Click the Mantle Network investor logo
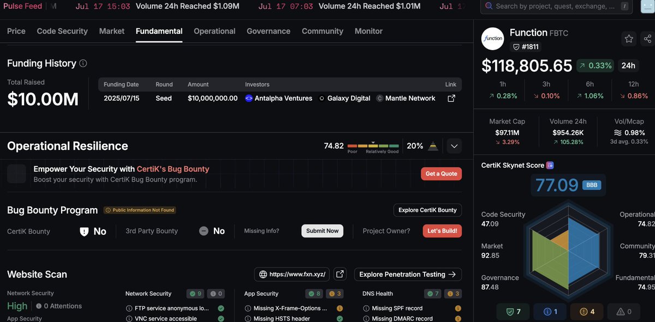This screenshot has height=322, width=655. [380, 99]
